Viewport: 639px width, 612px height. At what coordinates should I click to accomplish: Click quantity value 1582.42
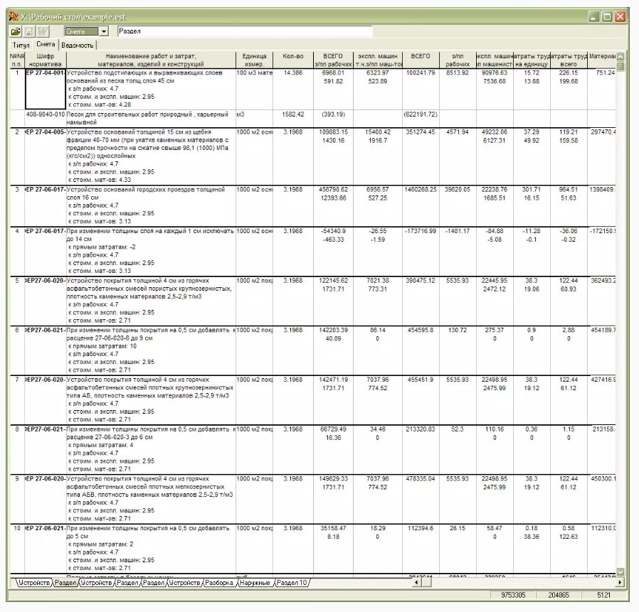pyautogui.click(x=293, y=114)
